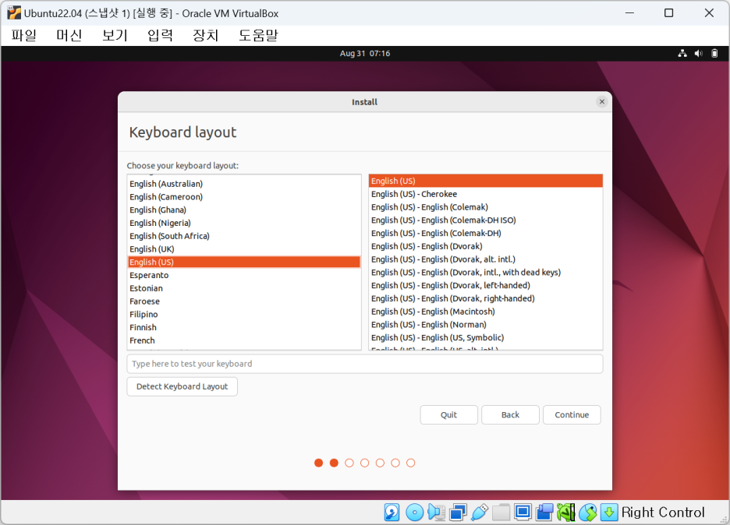This screenshot has height=525, width=730.
Task: Open the display settings status icon
Action: (523, 513)
